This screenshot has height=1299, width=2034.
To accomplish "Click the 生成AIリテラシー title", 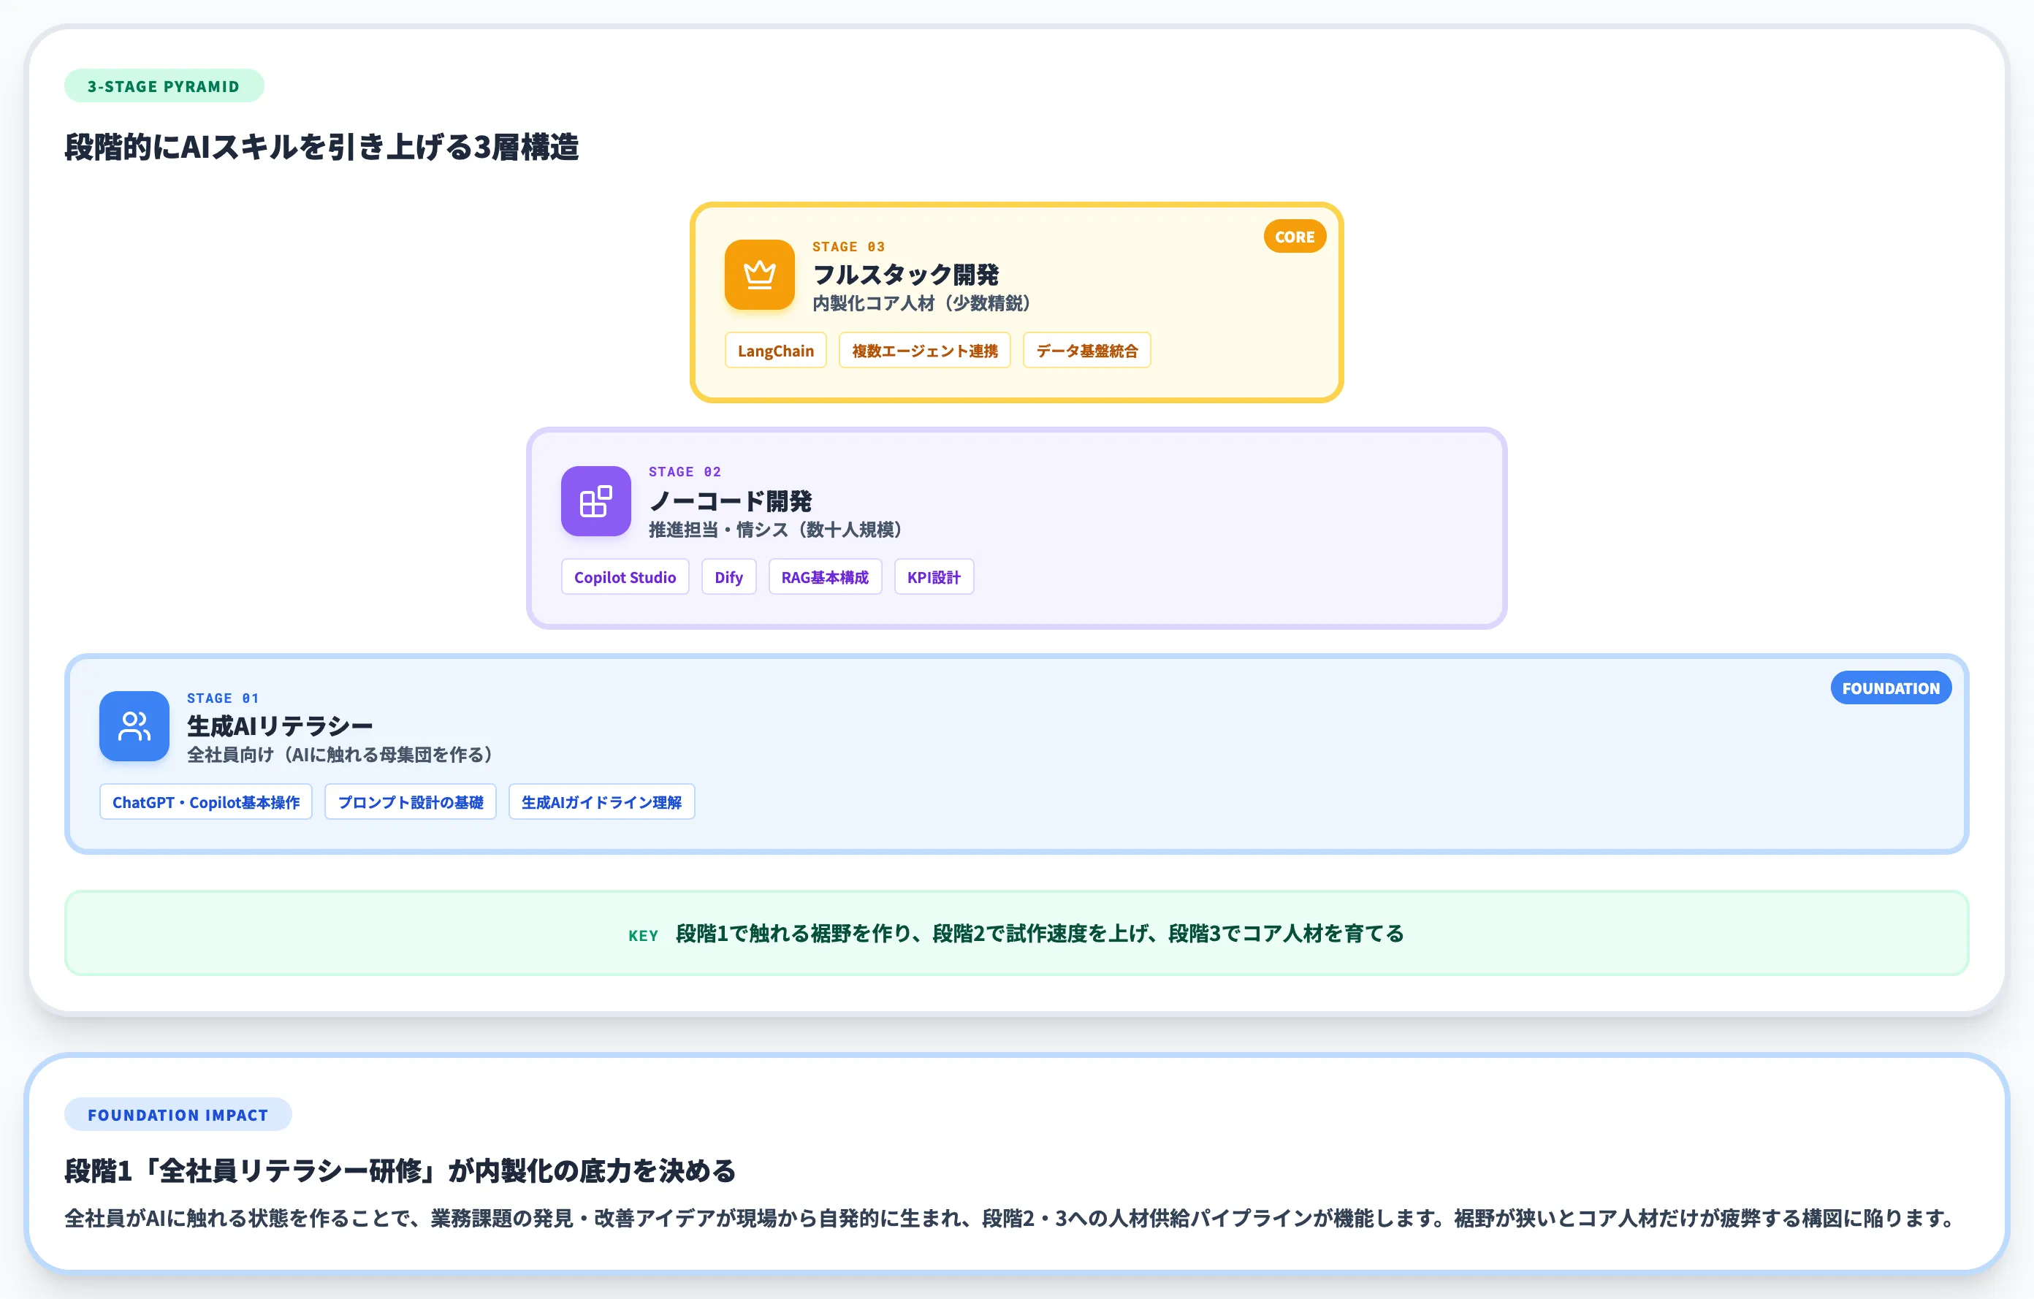I will click(x=280, y=726).
